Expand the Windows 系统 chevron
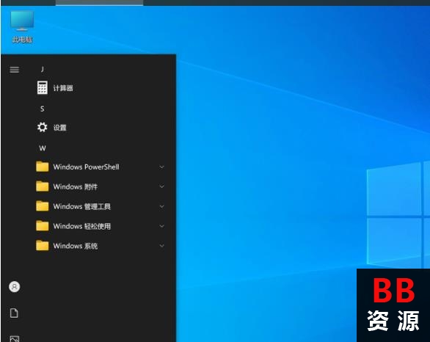 click(161, 246)
